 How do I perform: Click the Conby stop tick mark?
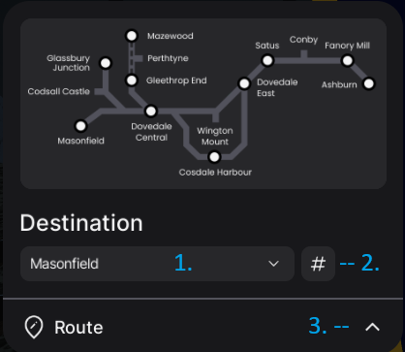coord(304,54)
